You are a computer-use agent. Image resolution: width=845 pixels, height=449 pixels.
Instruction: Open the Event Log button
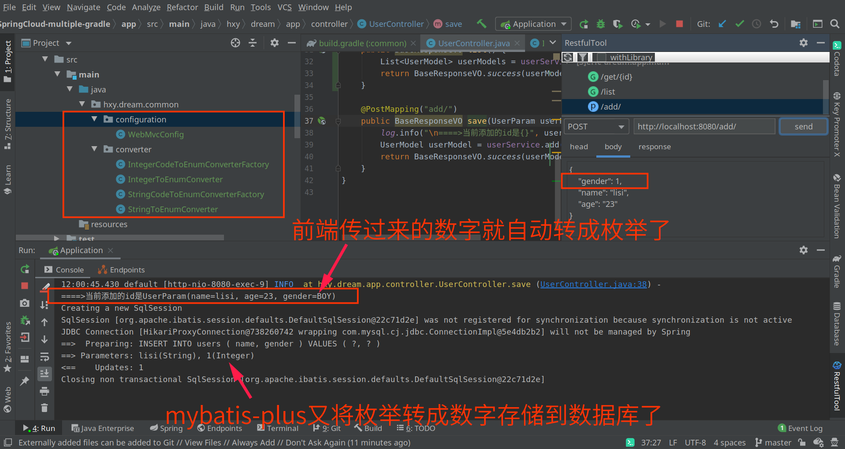(x=800, y=428)
